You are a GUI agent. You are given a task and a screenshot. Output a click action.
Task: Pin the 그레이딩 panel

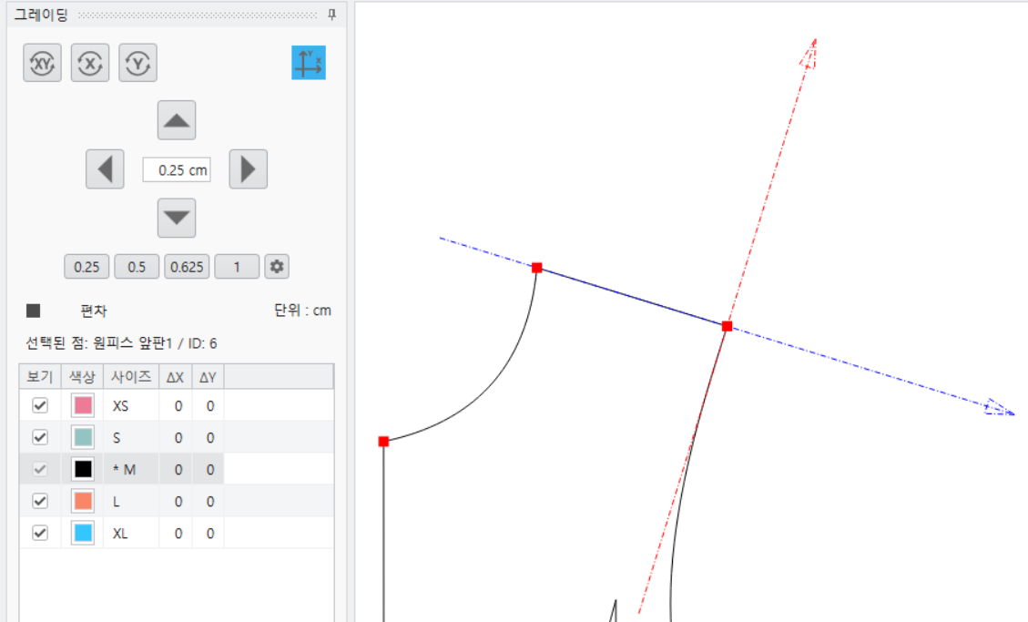pyautogui.click(x=331, y=15)
